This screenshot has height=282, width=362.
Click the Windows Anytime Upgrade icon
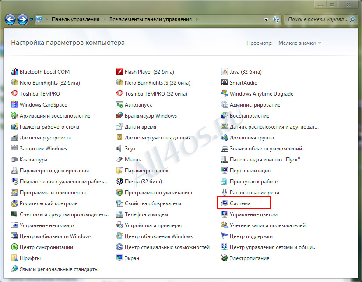click(x=225, y=94)
